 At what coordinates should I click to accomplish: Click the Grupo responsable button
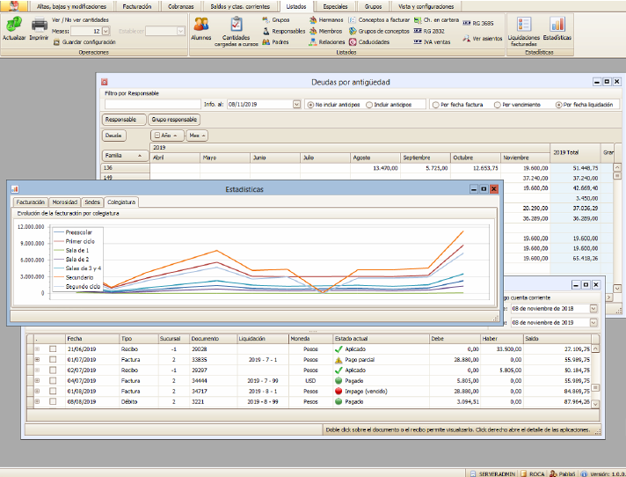174,120
